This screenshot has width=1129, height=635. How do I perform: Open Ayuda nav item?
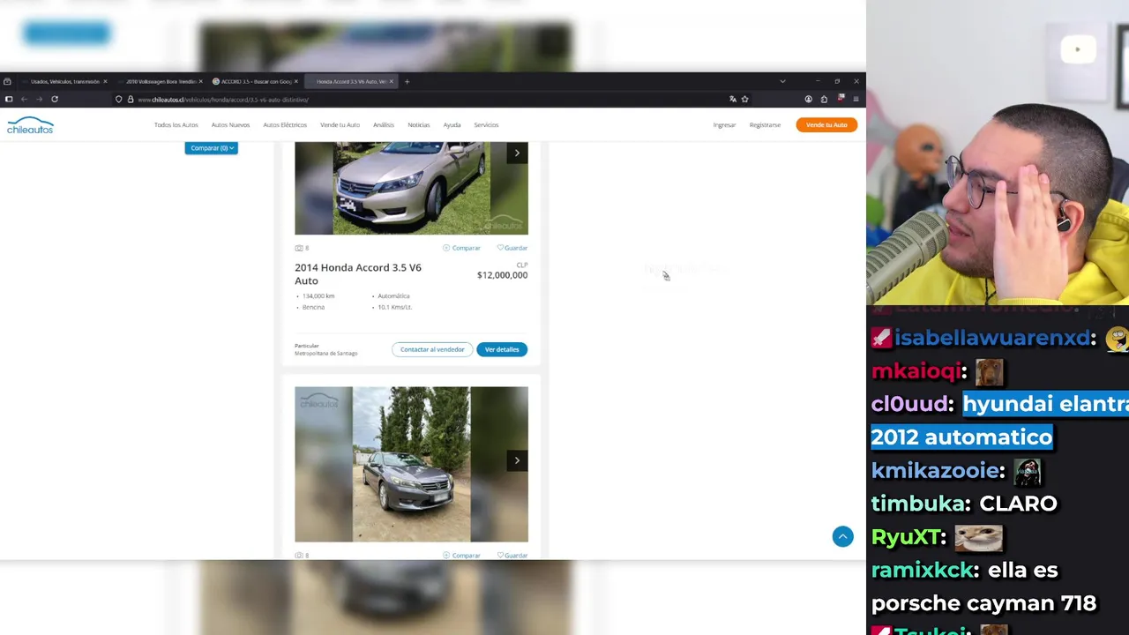[x=452, y=125]
